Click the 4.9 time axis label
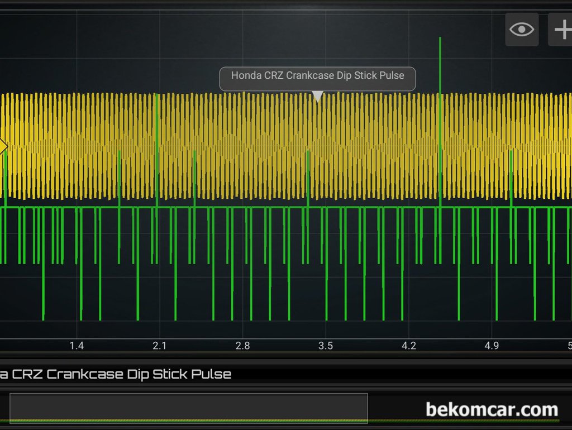This screenshot has height=430, width=572. tap(492, 346)
